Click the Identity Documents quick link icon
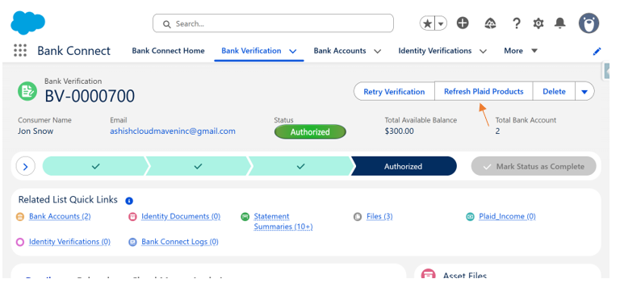Screen dimensions: 620x304 (x=132, y=217)
